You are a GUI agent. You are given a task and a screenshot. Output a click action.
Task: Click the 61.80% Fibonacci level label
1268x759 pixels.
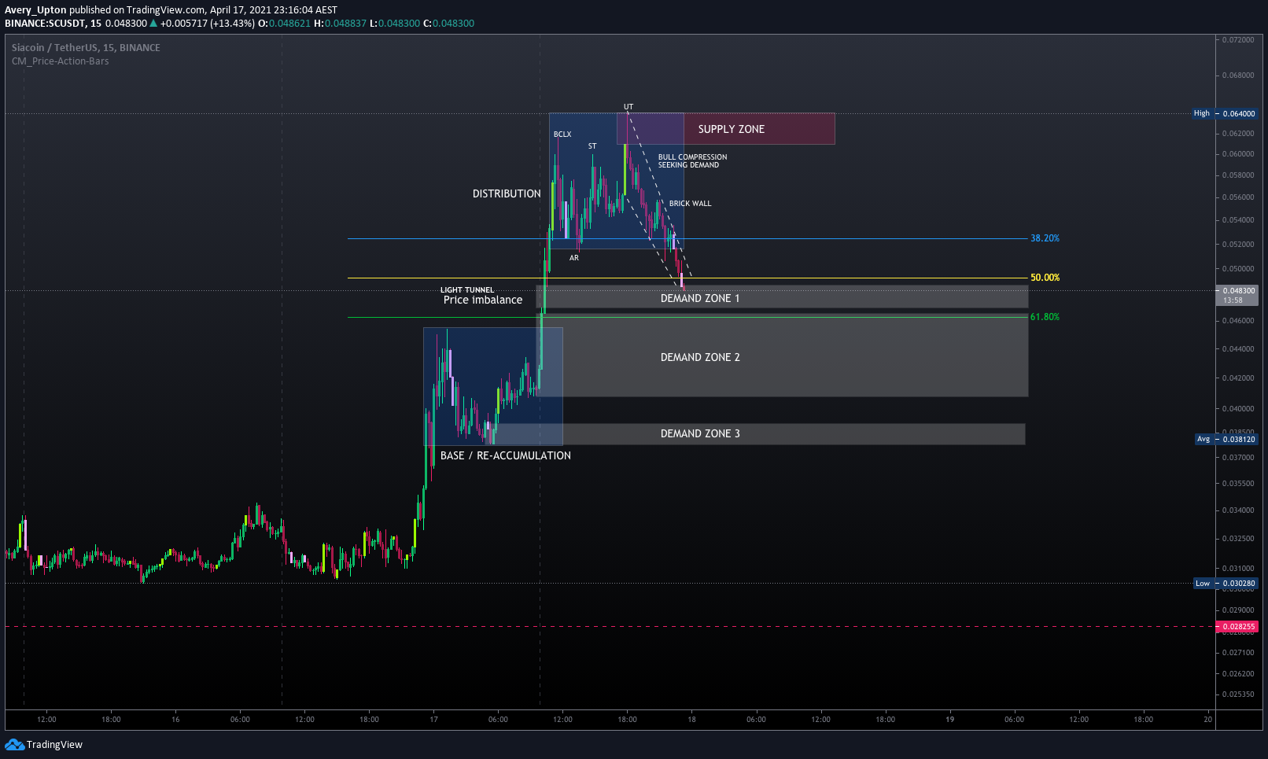[1045, 317]
